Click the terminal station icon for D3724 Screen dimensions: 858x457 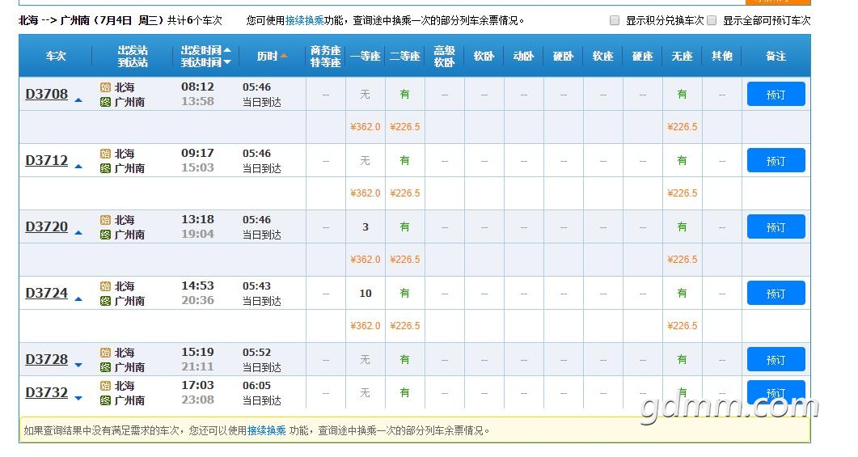point(105,300)
